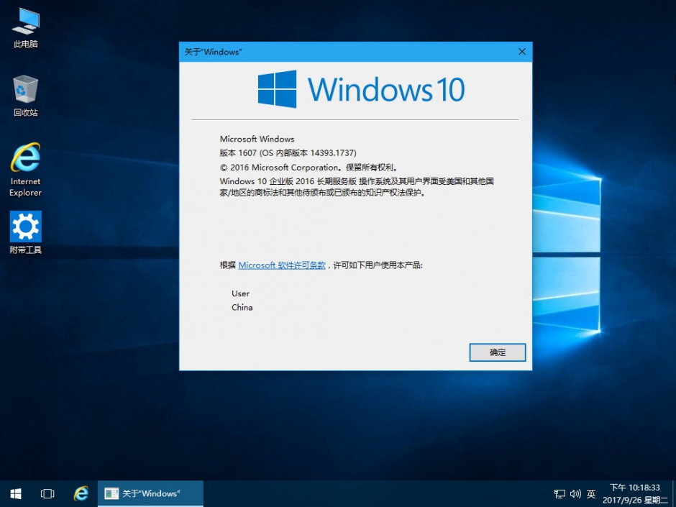
Task: Open the 此电脑 desktop icon
Action: [25, 28]
